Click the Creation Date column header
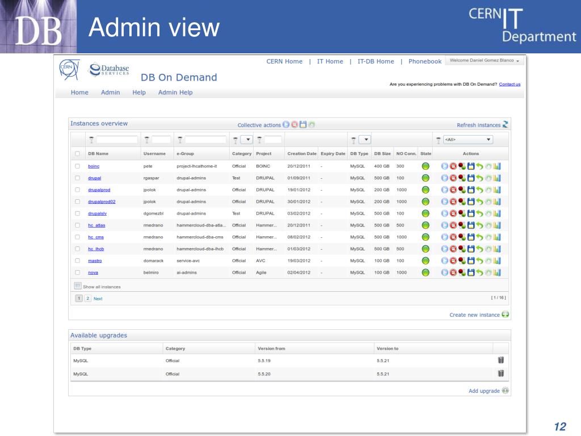The image size is (581, 436). pyautogui.click(x=302, y=153)
